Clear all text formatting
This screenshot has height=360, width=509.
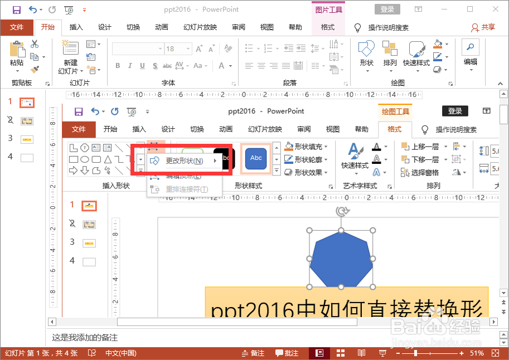pyautogui.click(x=228, y=48)
